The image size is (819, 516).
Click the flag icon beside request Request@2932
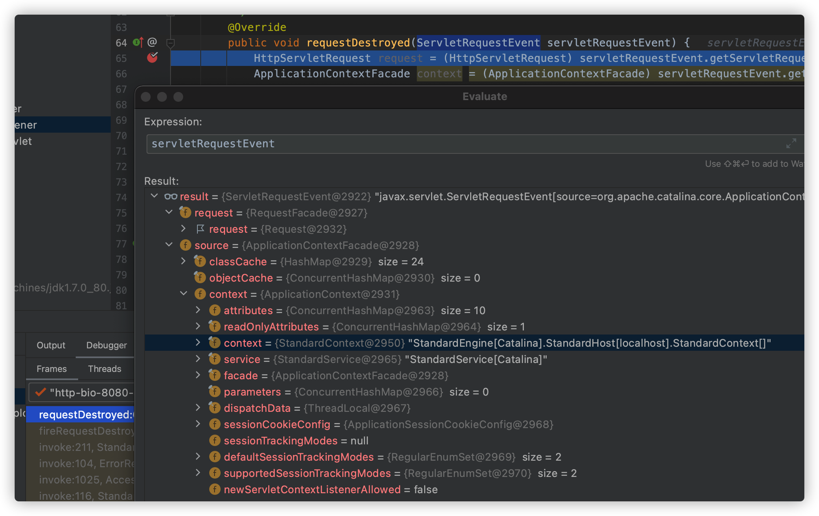(200, 229)
